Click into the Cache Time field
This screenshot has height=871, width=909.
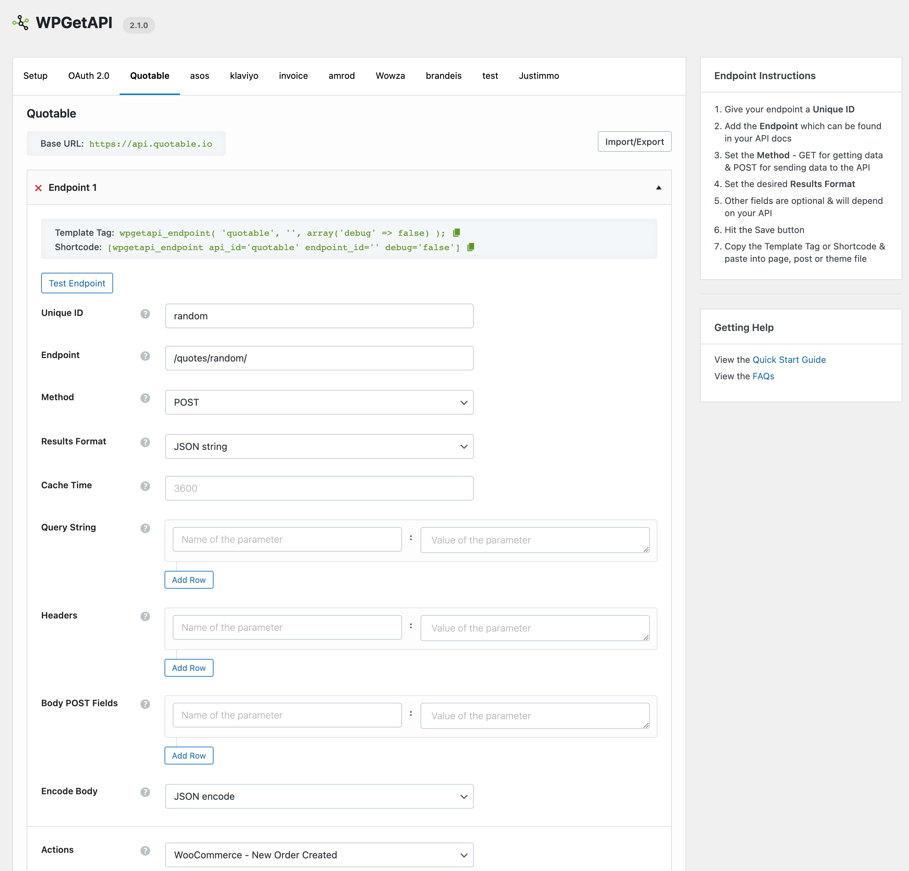[319, 488]
